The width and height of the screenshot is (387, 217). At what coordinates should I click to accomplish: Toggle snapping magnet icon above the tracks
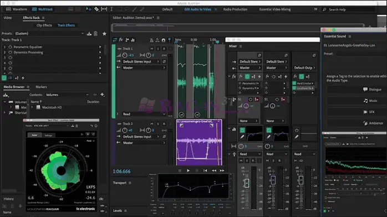point(164,40)
